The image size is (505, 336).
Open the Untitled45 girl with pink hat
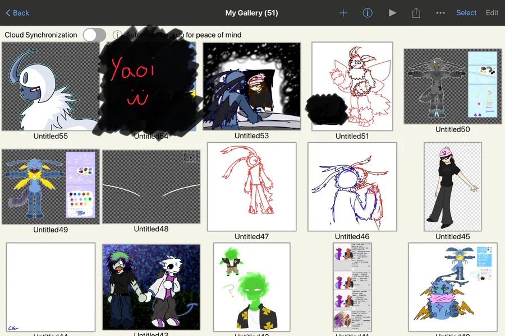coord(452,187)
